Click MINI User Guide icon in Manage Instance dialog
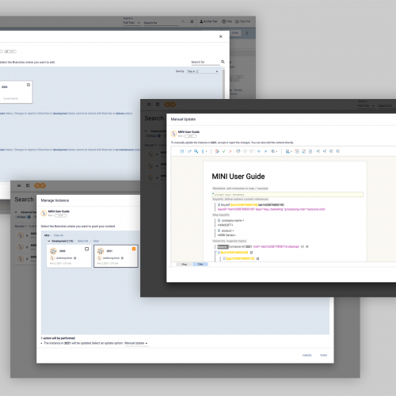The width and height of the screenshot is (396, 396). pyautogui.click(x=44, y=213)
